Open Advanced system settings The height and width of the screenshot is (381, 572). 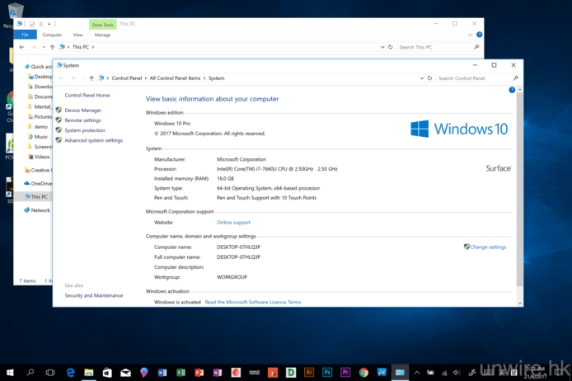[93, 140]
